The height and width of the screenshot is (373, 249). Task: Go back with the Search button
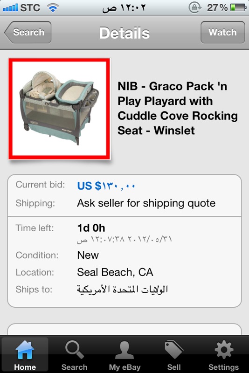coord(28,32)
